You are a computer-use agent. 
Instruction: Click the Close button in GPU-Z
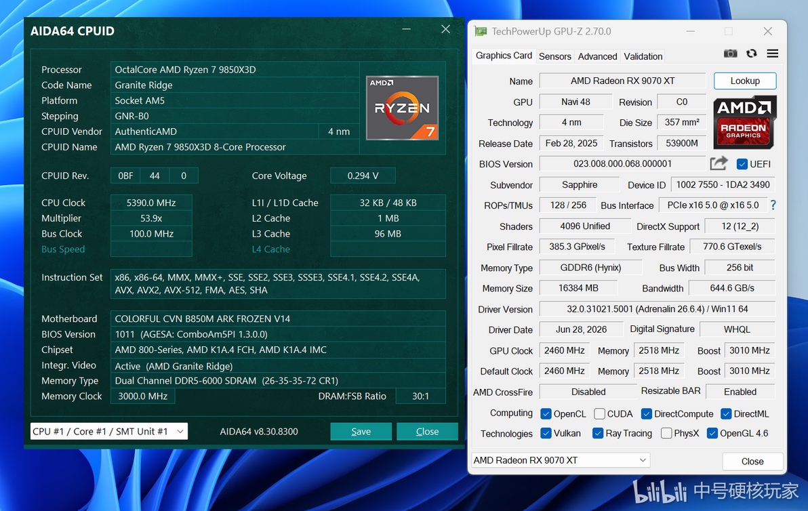click(x=752, y=461)
